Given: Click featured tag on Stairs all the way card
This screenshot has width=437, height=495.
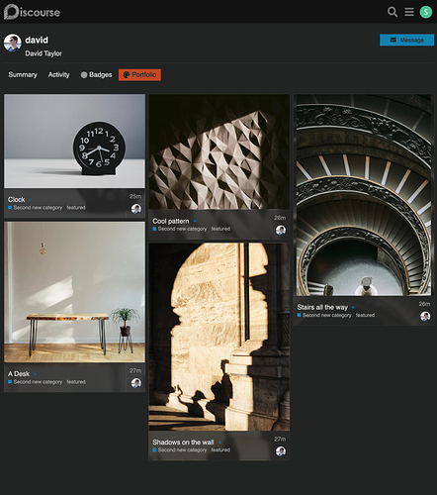Looking at the screenshot, I should (x=365, y=315).
